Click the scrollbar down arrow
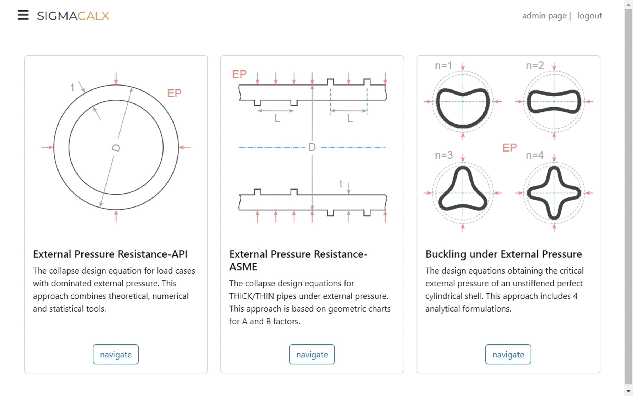Screen dimensions: 633x396 (629, 391)
